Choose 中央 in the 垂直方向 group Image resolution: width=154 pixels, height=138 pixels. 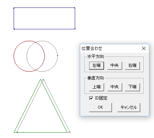(x=115, y=87)
